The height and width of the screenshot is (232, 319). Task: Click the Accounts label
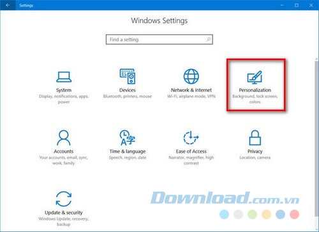tap(64, 151)
